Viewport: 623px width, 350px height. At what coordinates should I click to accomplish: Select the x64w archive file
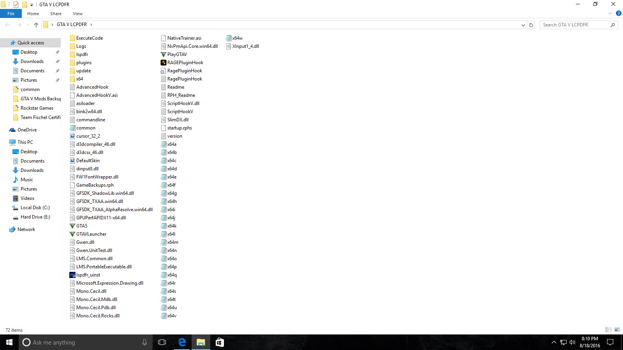click(234, 38)
